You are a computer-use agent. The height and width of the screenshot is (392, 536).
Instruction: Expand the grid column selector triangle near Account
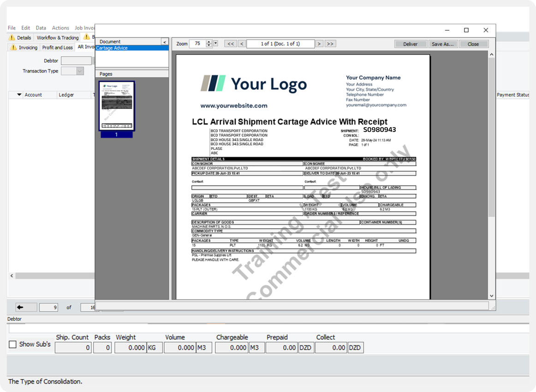pyautogui.click(x=19, y=95)
